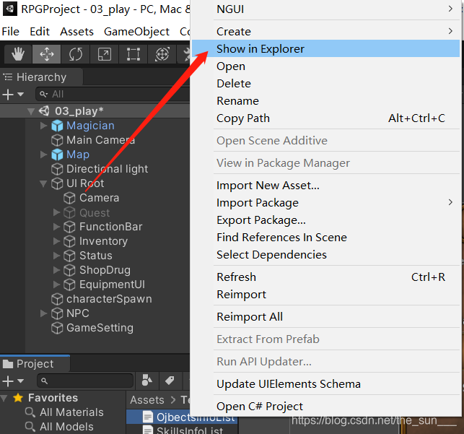Click the GameSetting object icon

click(x=57, y=328)
